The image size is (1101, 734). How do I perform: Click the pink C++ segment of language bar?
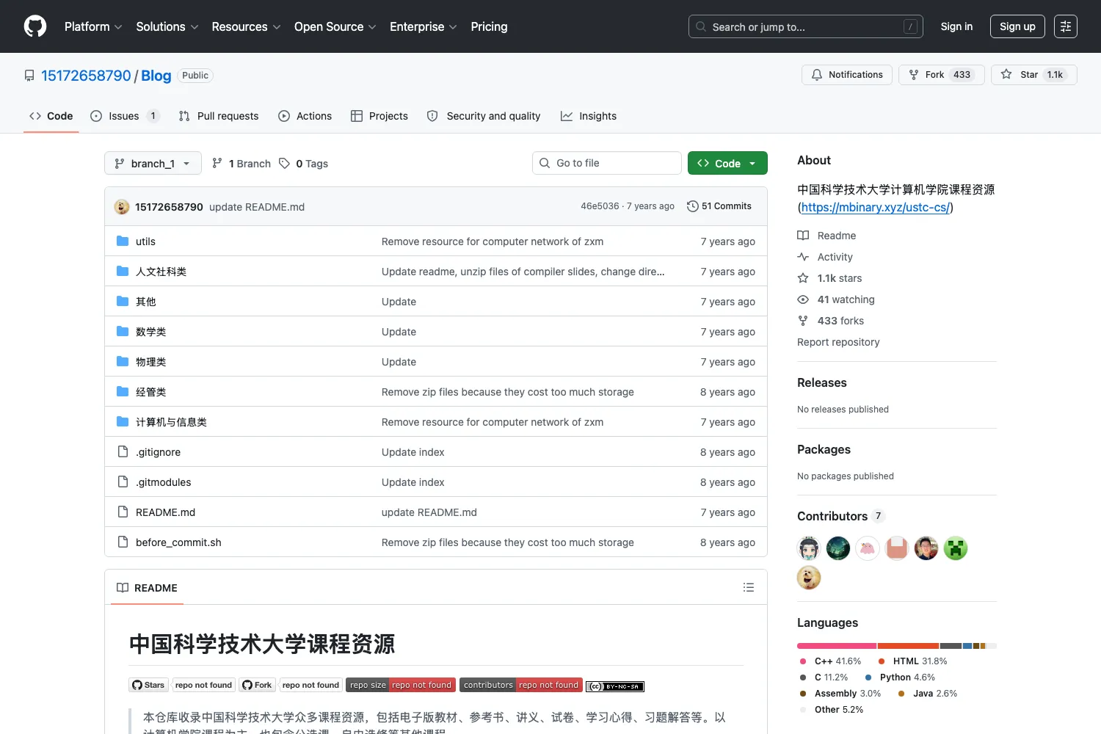point(837,646)
